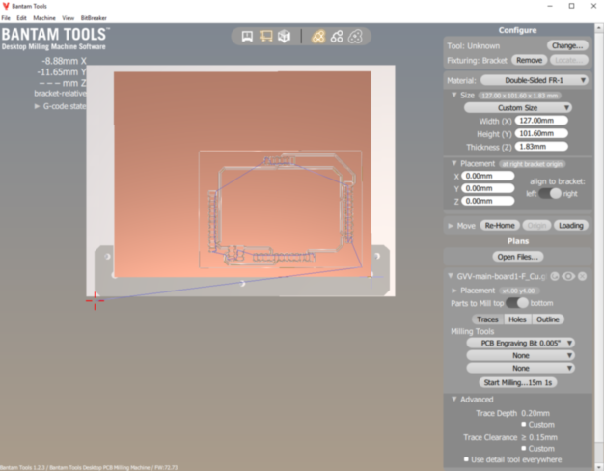Screen dimensions: 604x471
Task: Collapse the material Placement section
Action: pos(453,163)
